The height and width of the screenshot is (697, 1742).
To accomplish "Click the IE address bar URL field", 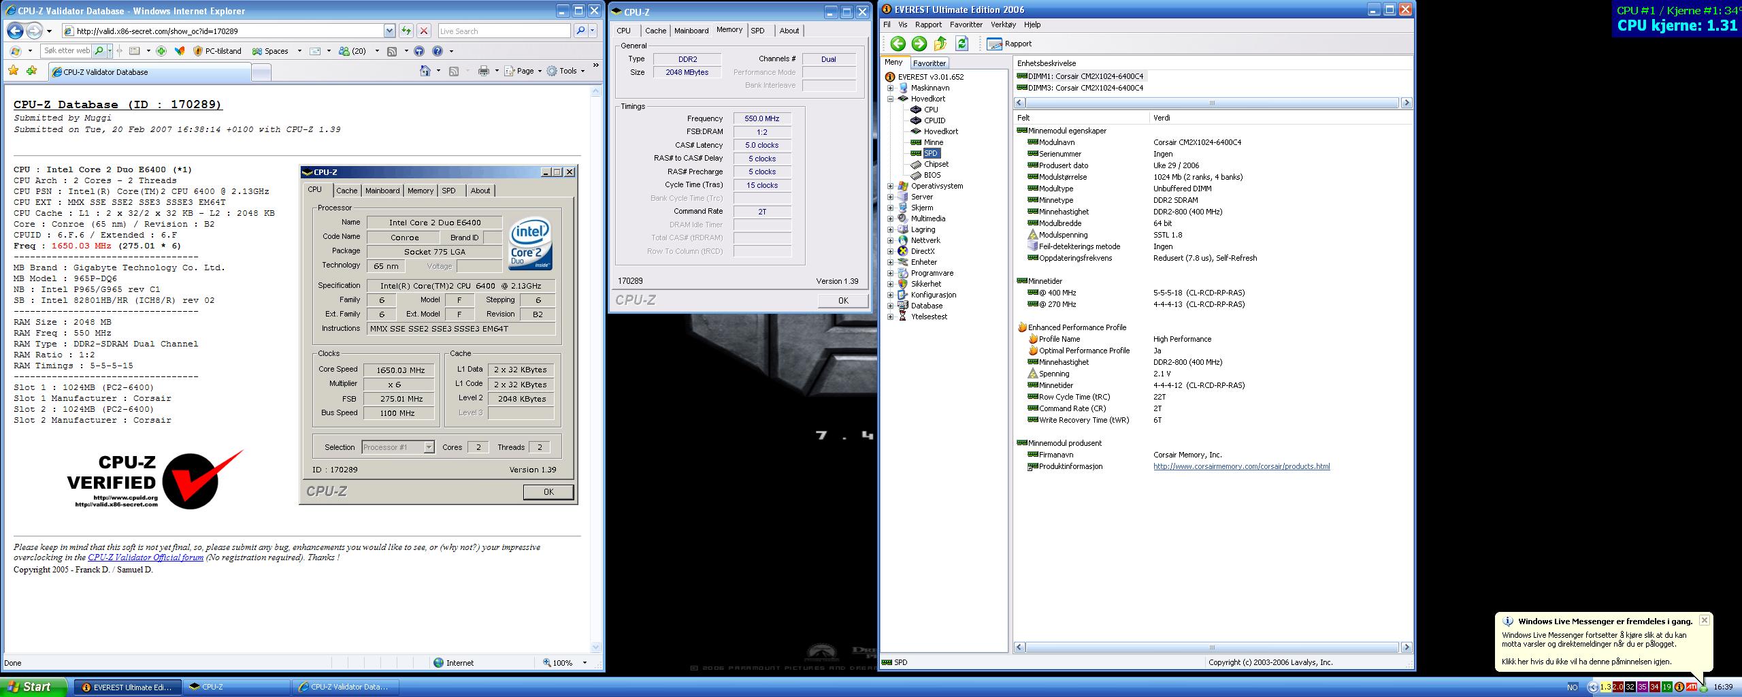I will 223,31.
